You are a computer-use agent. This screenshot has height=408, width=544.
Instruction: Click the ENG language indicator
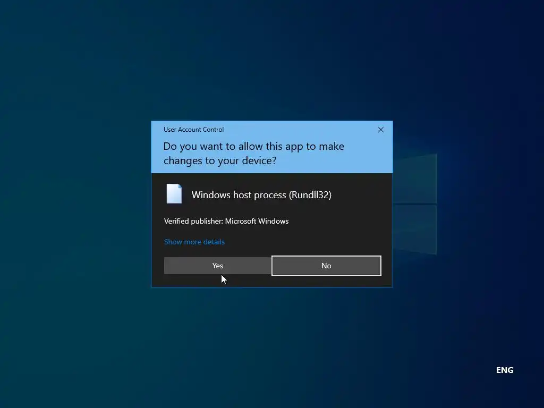click(x=505, y=370)
